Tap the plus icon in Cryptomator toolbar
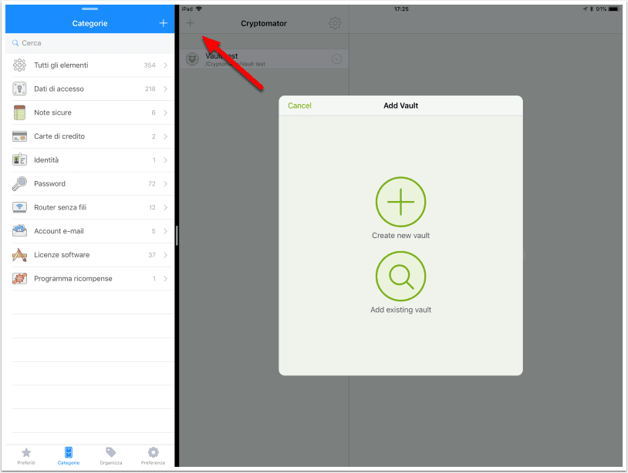The image size is (628, 473). click(191, 23)
